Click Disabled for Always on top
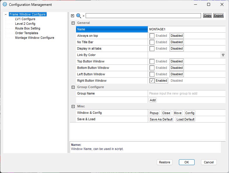Screen dimensions: 229x173 [177, 36]
